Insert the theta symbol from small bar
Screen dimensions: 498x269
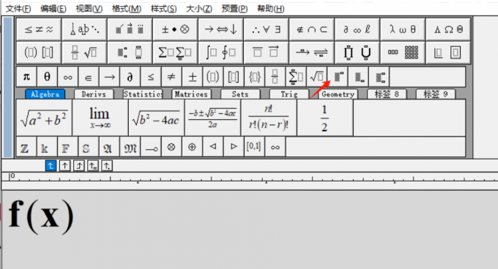(47, 77)
